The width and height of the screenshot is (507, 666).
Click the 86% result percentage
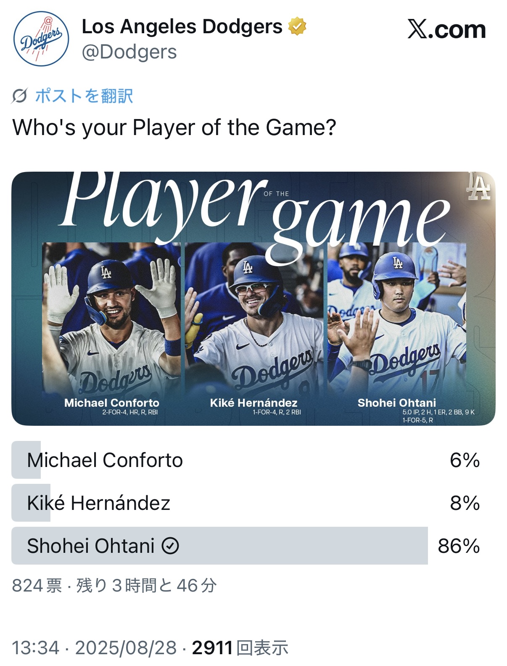point(459,546)
